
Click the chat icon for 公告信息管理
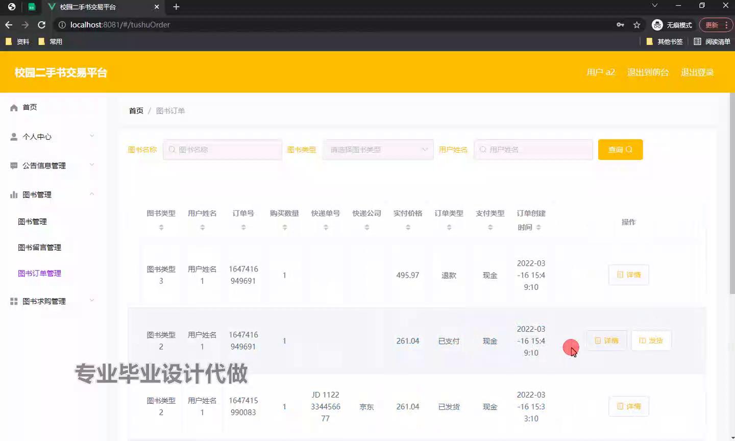tap(14, 166)
